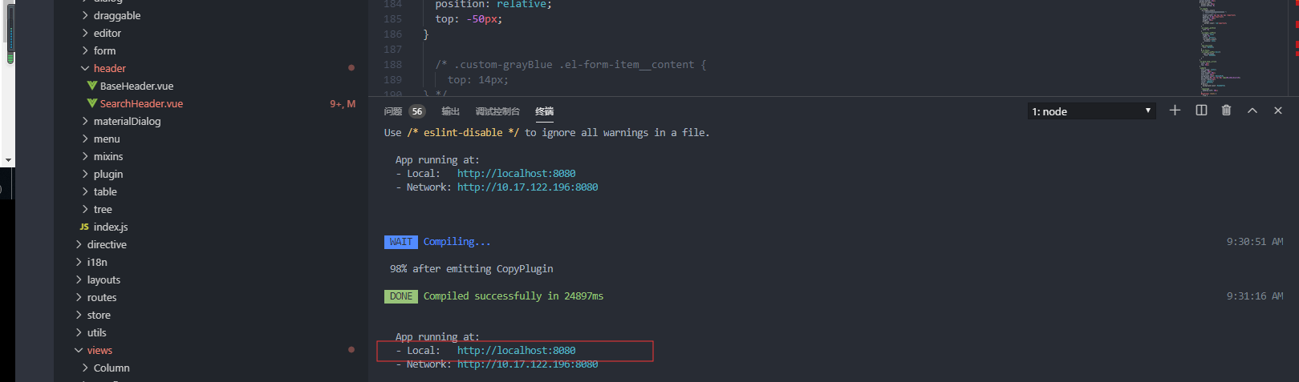Expand the materialDialog folder

127,121
